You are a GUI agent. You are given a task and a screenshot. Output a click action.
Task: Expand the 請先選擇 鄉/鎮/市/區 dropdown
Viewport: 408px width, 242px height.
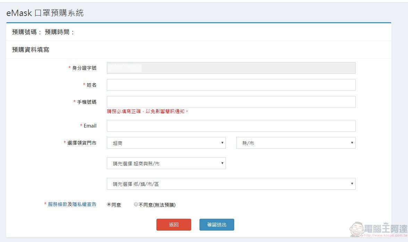click(231, 184)
